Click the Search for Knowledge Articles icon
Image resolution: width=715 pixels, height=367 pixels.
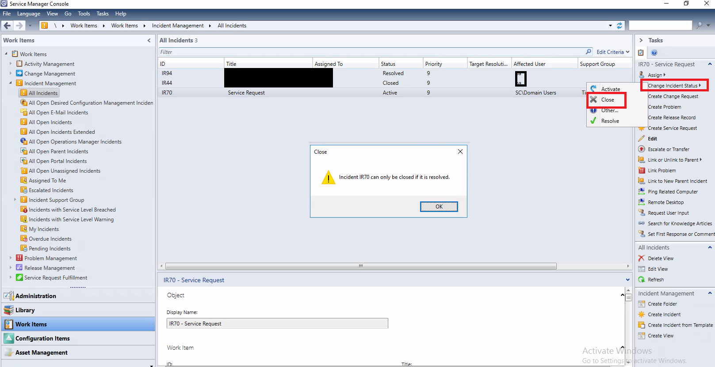[642, 223]
